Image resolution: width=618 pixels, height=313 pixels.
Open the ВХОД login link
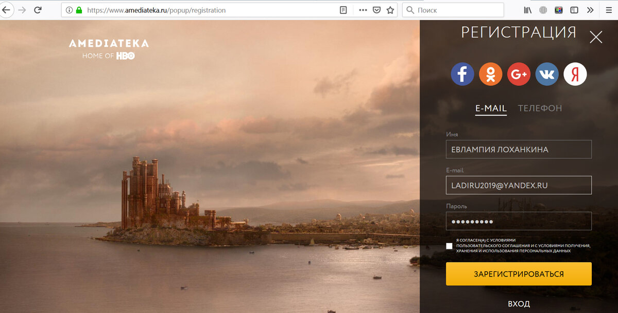[x=519, y=304]
